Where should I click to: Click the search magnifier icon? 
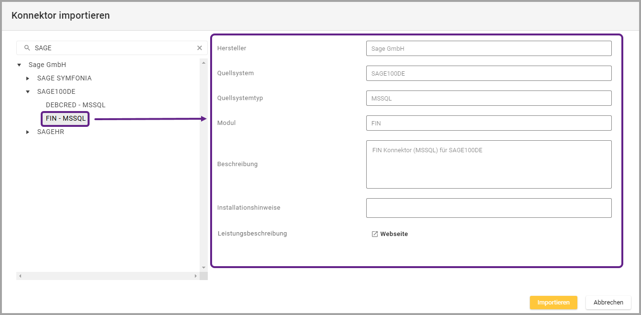coord(27,48)
